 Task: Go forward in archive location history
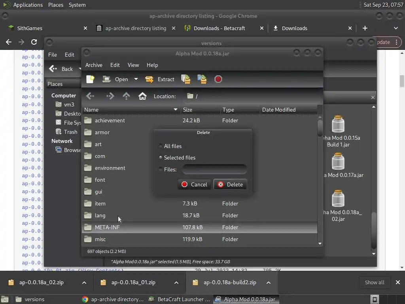(x=110, y=96)
